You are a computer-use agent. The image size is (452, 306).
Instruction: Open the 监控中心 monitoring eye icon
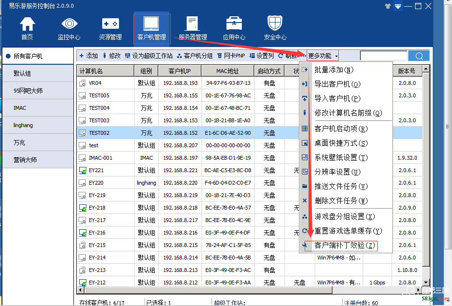69,24
